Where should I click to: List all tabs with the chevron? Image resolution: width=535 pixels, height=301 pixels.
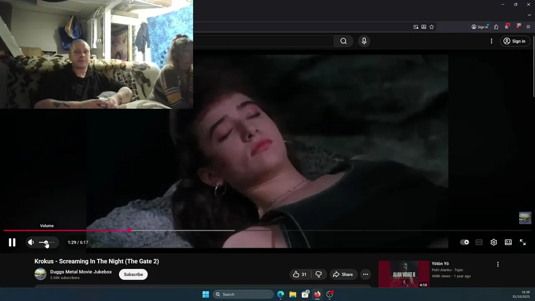(529, 15)
